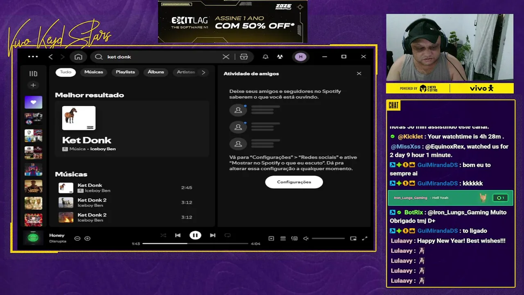524x295 pixels.
Task: Open the Browse icon in search bar
Action: point(244,57)
